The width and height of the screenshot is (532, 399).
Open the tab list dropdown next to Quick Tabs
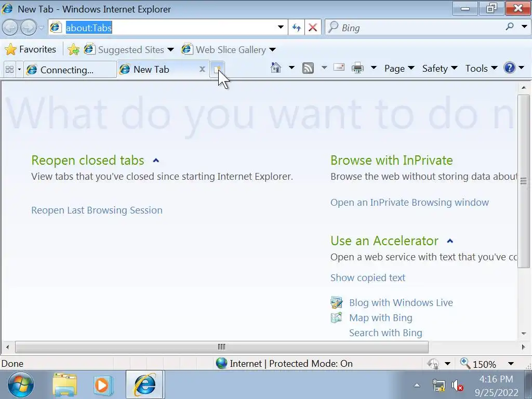19,70
